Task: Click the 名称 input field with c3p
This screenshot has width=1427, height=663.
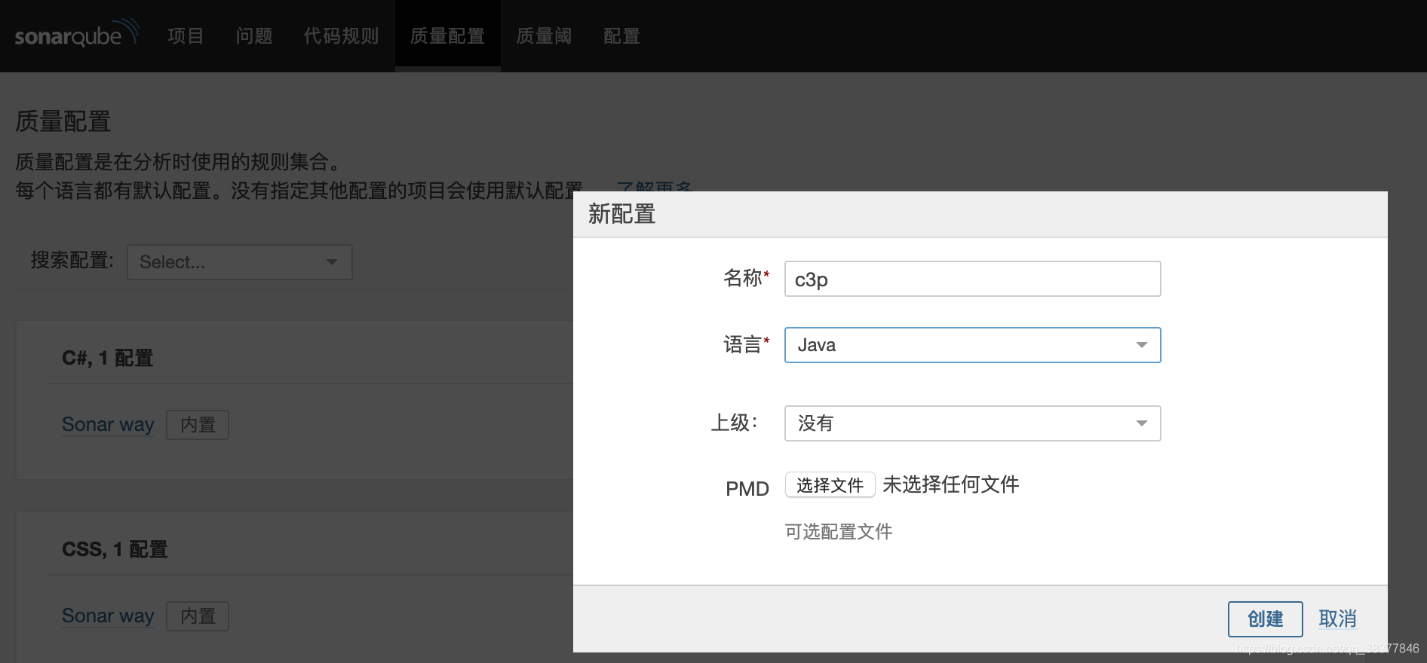Action: (972, 279)
